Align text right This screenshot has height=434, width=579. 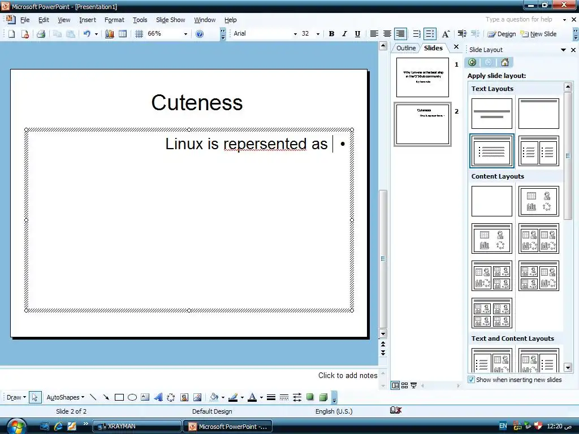400,34
